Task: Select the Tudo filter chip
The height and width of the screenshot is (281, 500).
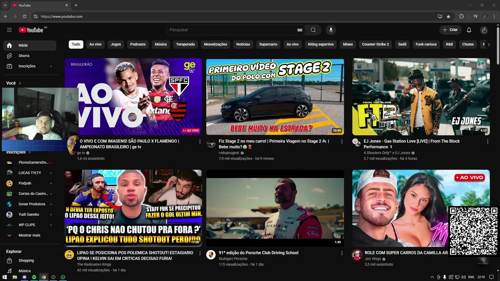Action: coord(76,44)
